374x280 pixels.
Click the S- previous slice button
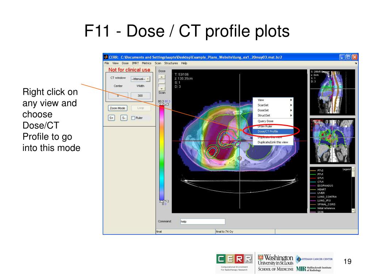[124, 118]
